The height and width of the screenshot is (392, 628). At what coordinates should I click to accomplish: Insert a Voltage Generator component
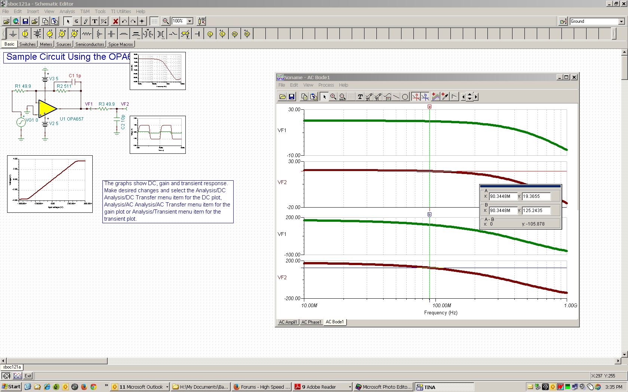50,34
